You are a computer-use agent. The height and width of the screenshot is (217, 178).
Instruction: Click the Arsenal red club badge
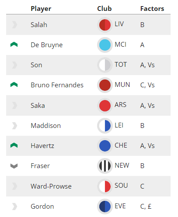point(105,106)
